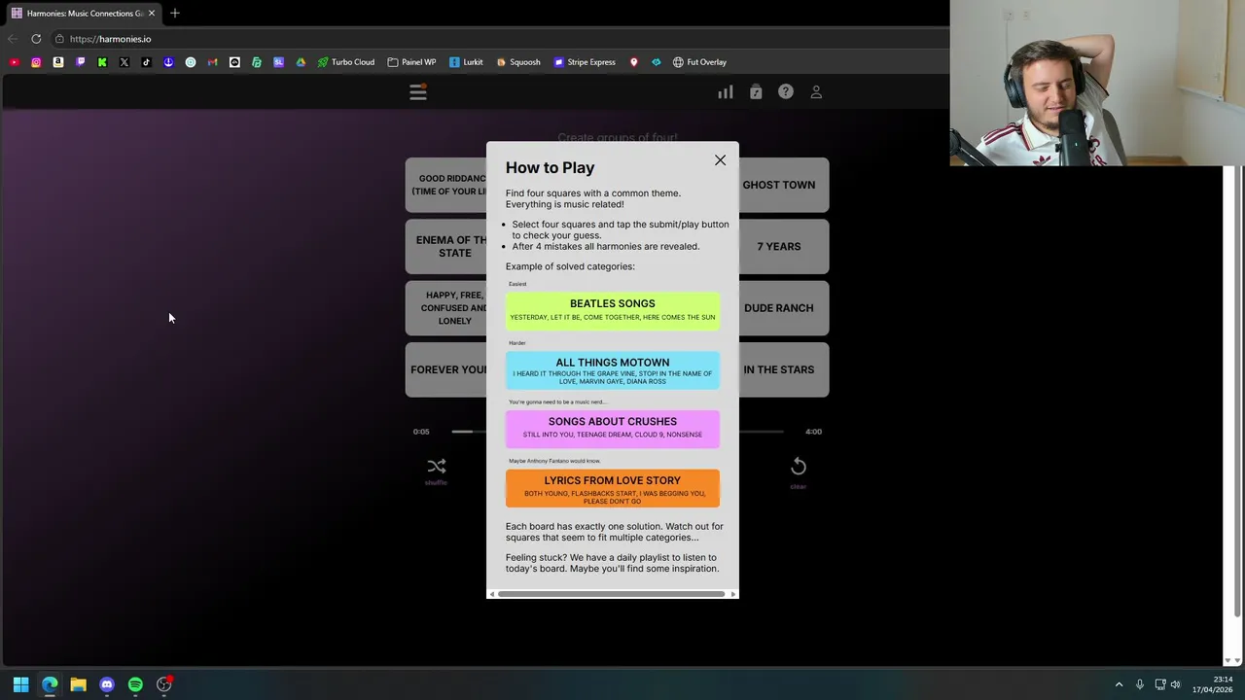Screen dimensions: 1245x700
Task: Open the Squoosh bookmark
Action: 517,62
